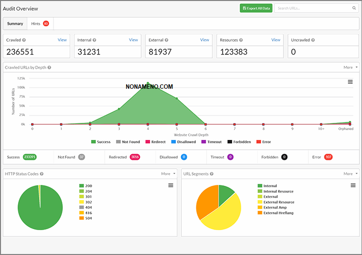Click into the Search URLs field
The height and width of the screenshot is (255, 362).
[313, 8]
